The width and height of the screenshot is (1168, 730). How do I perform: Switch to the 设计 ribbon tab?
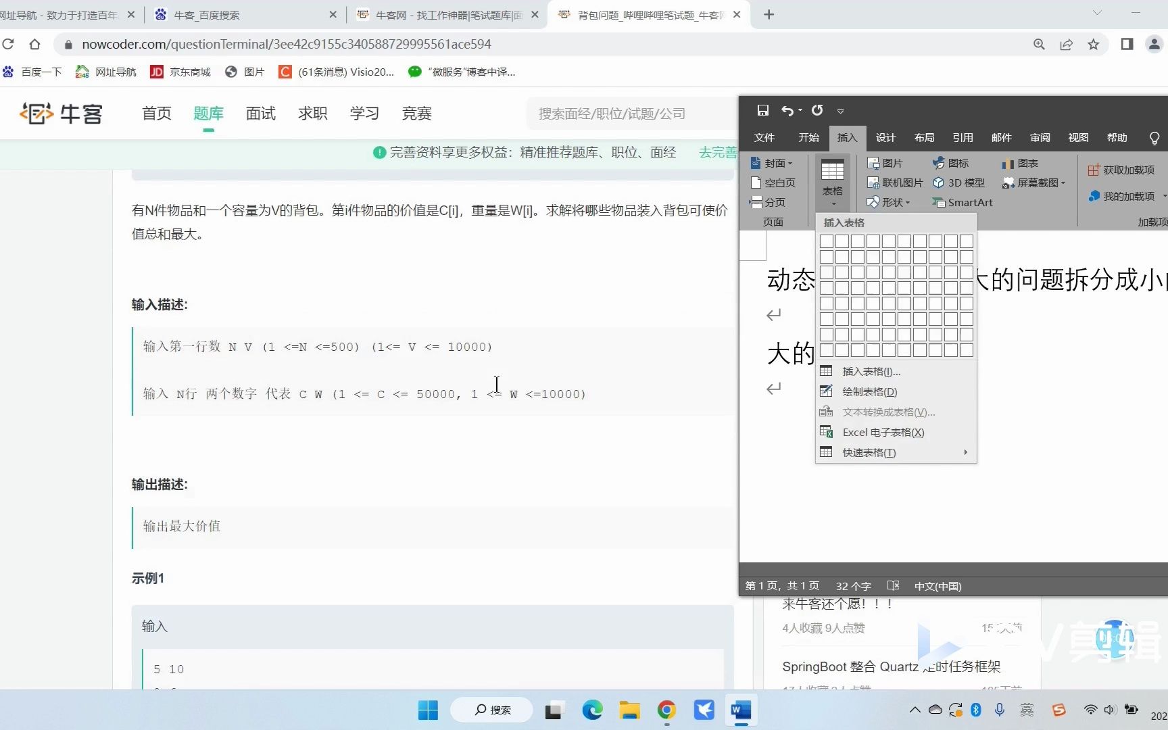[885, 137]
